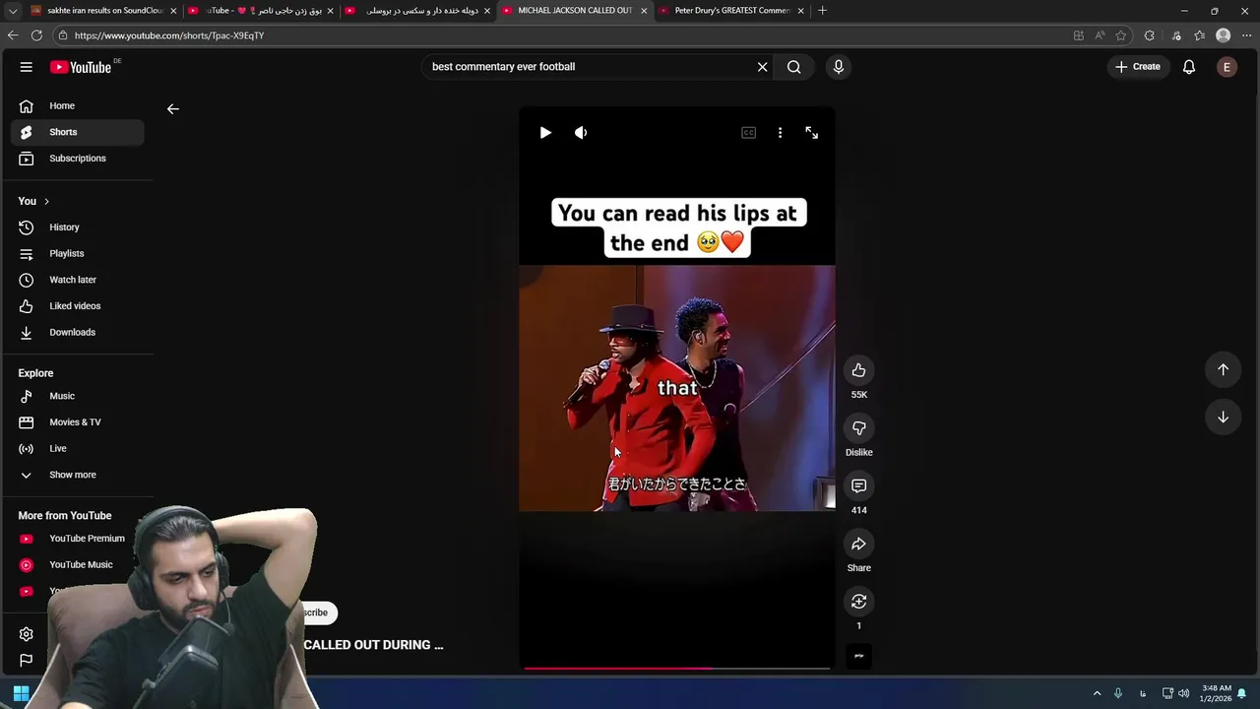Clear the search box with the X
This screenshot has height=709, width=1260.
click(x=762, y=67)
